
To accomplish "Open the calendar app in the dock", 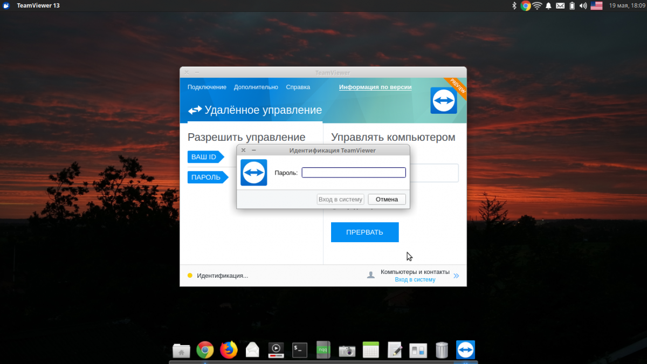I will 371,350.
